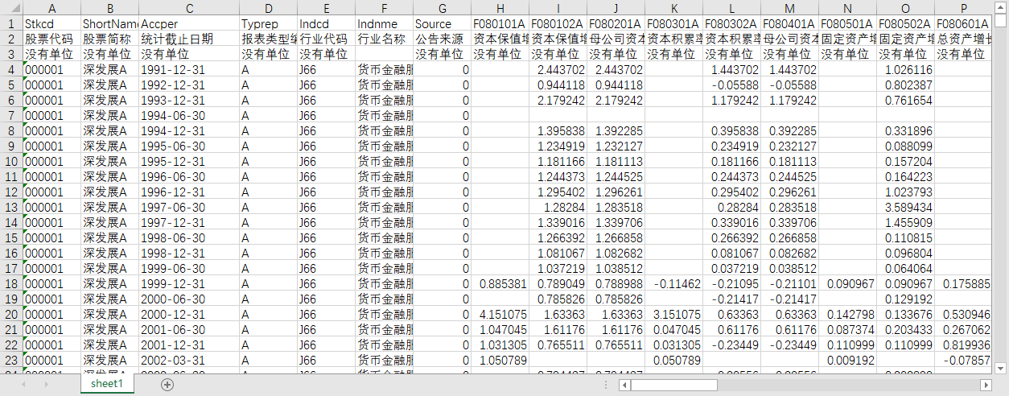This screenshot has width=1009, height=396.
Task: Click the horizontal scrollbar thumb
Action: point(673,386)
